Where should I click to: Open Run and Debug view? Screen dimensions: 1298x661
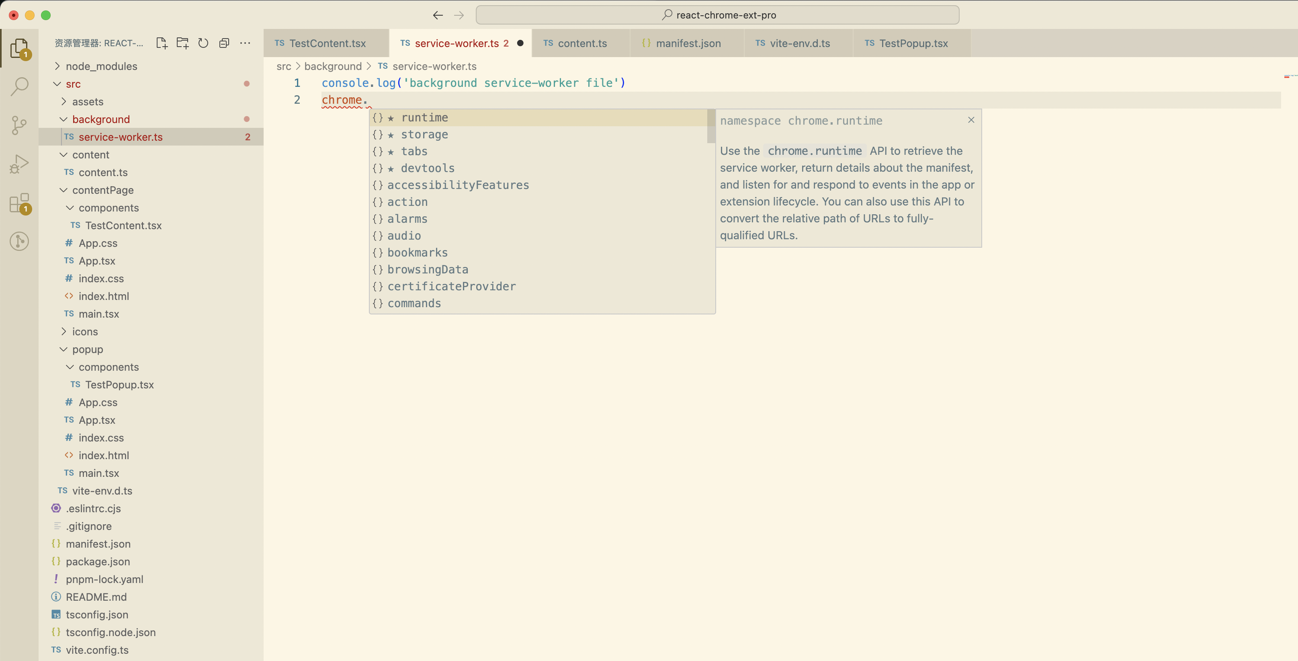pyautogui.click(x=19, y=164)
